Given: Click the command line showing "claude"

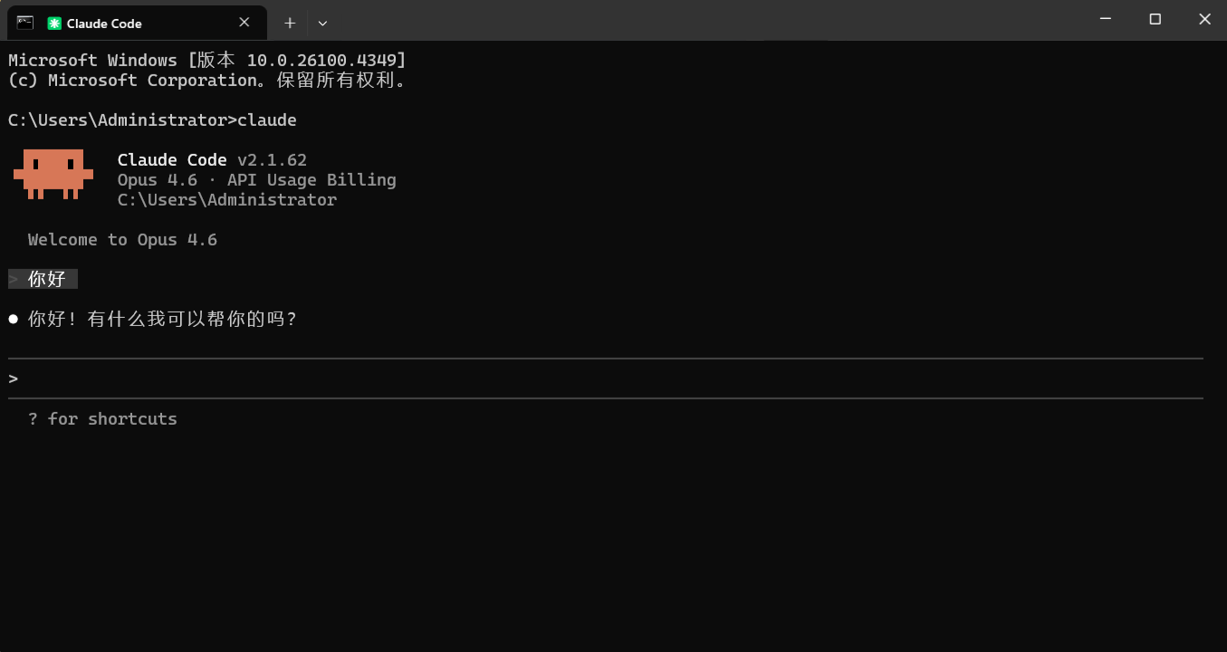Looking at the screenshot, I should click(152, 120).
